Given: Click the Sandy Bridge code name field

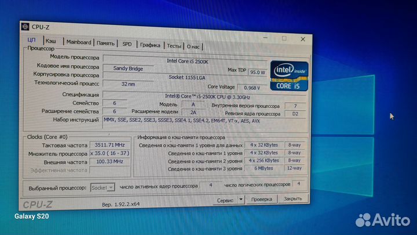Looking at the screenshot, I should click(128, 68).
